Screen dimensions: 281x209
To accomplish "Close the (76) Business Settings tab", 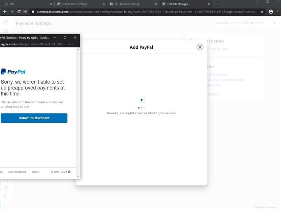I will (x=104, y=4).
